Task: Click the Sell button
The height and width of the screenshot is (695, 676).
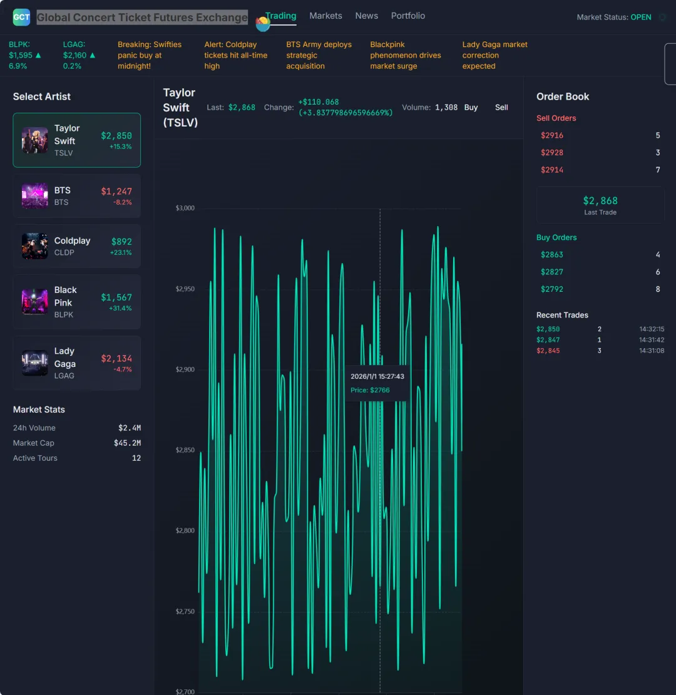Action: click(501, 107)
